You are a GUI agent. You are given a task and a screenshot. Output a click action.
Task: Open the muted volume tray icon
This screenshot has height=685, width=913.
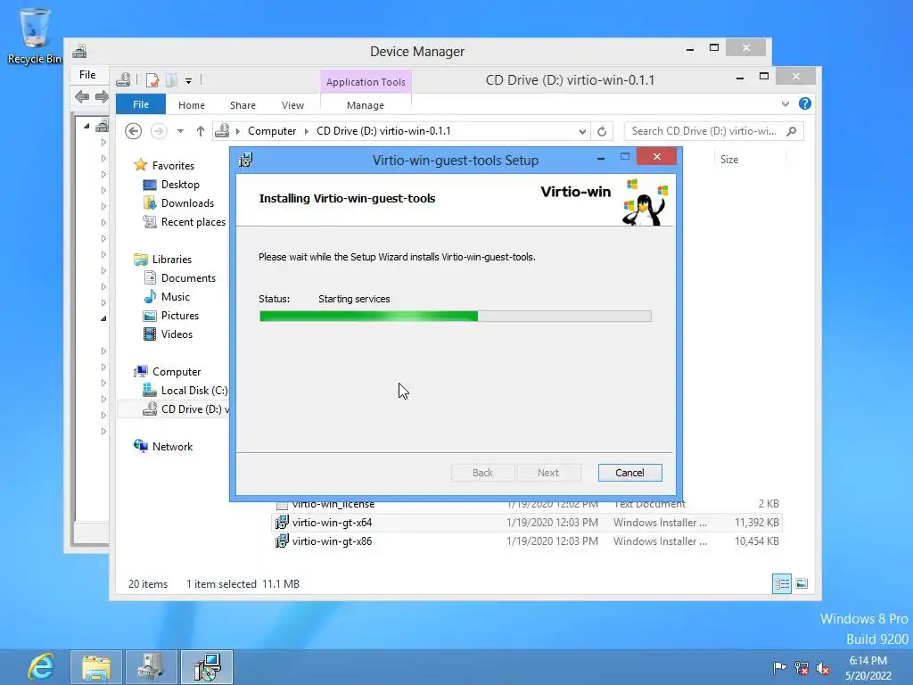coord(823,667)
